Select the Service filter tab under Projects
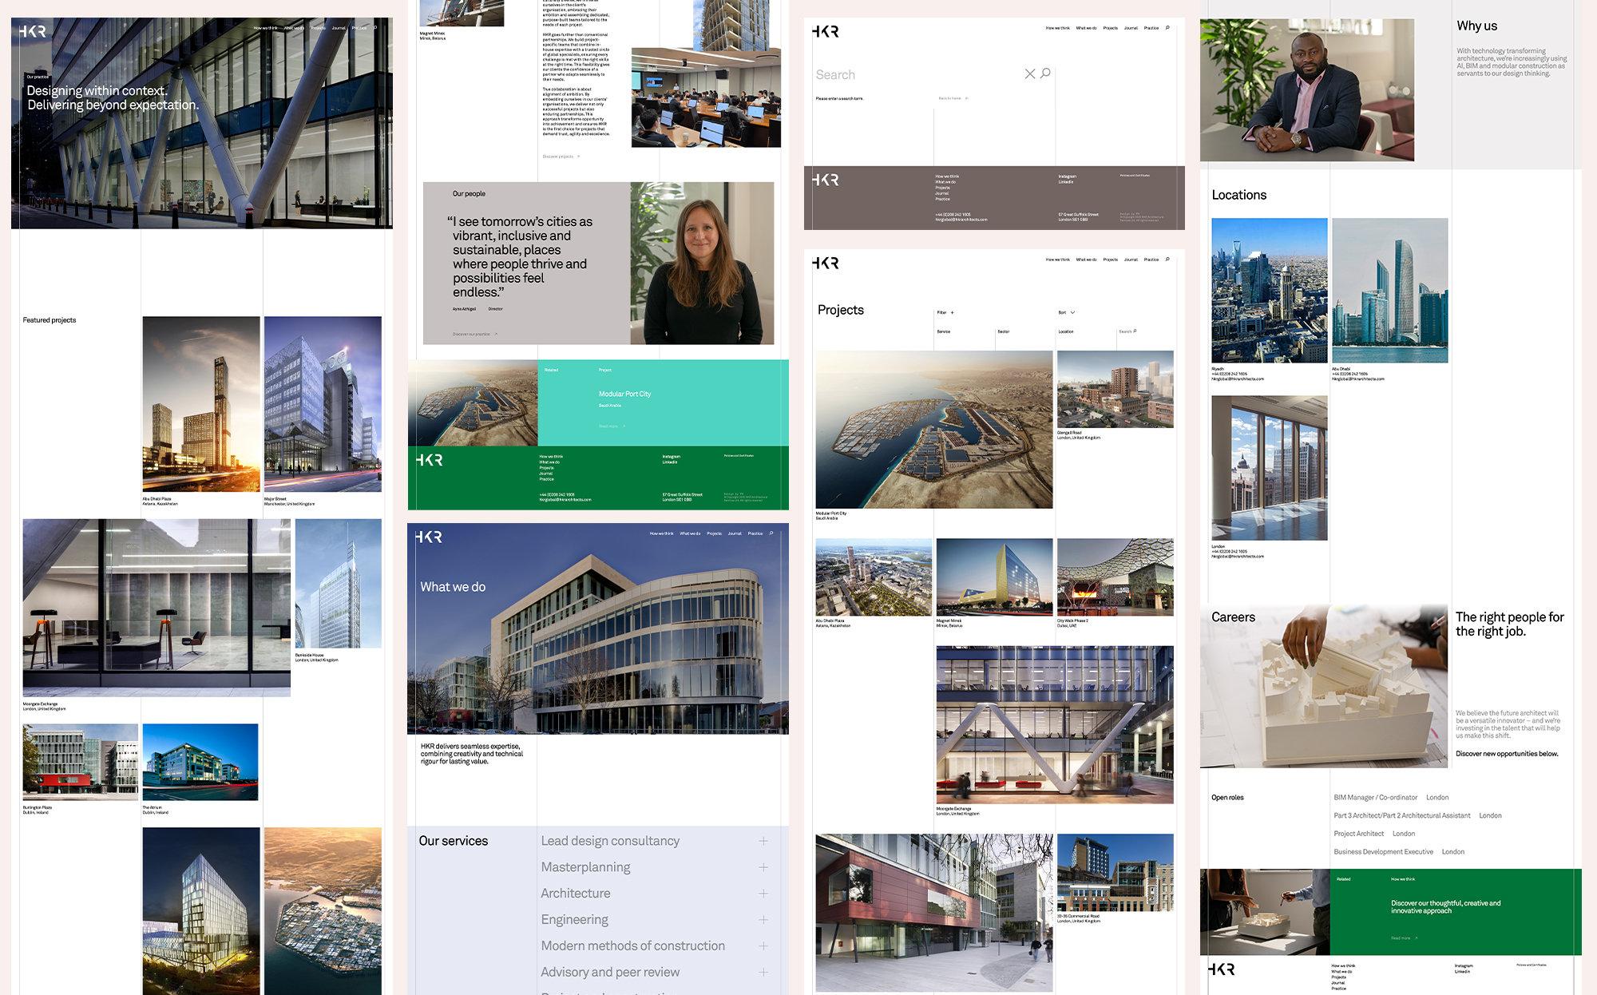Screen dimensions: 1597x995 coord(943,331)
